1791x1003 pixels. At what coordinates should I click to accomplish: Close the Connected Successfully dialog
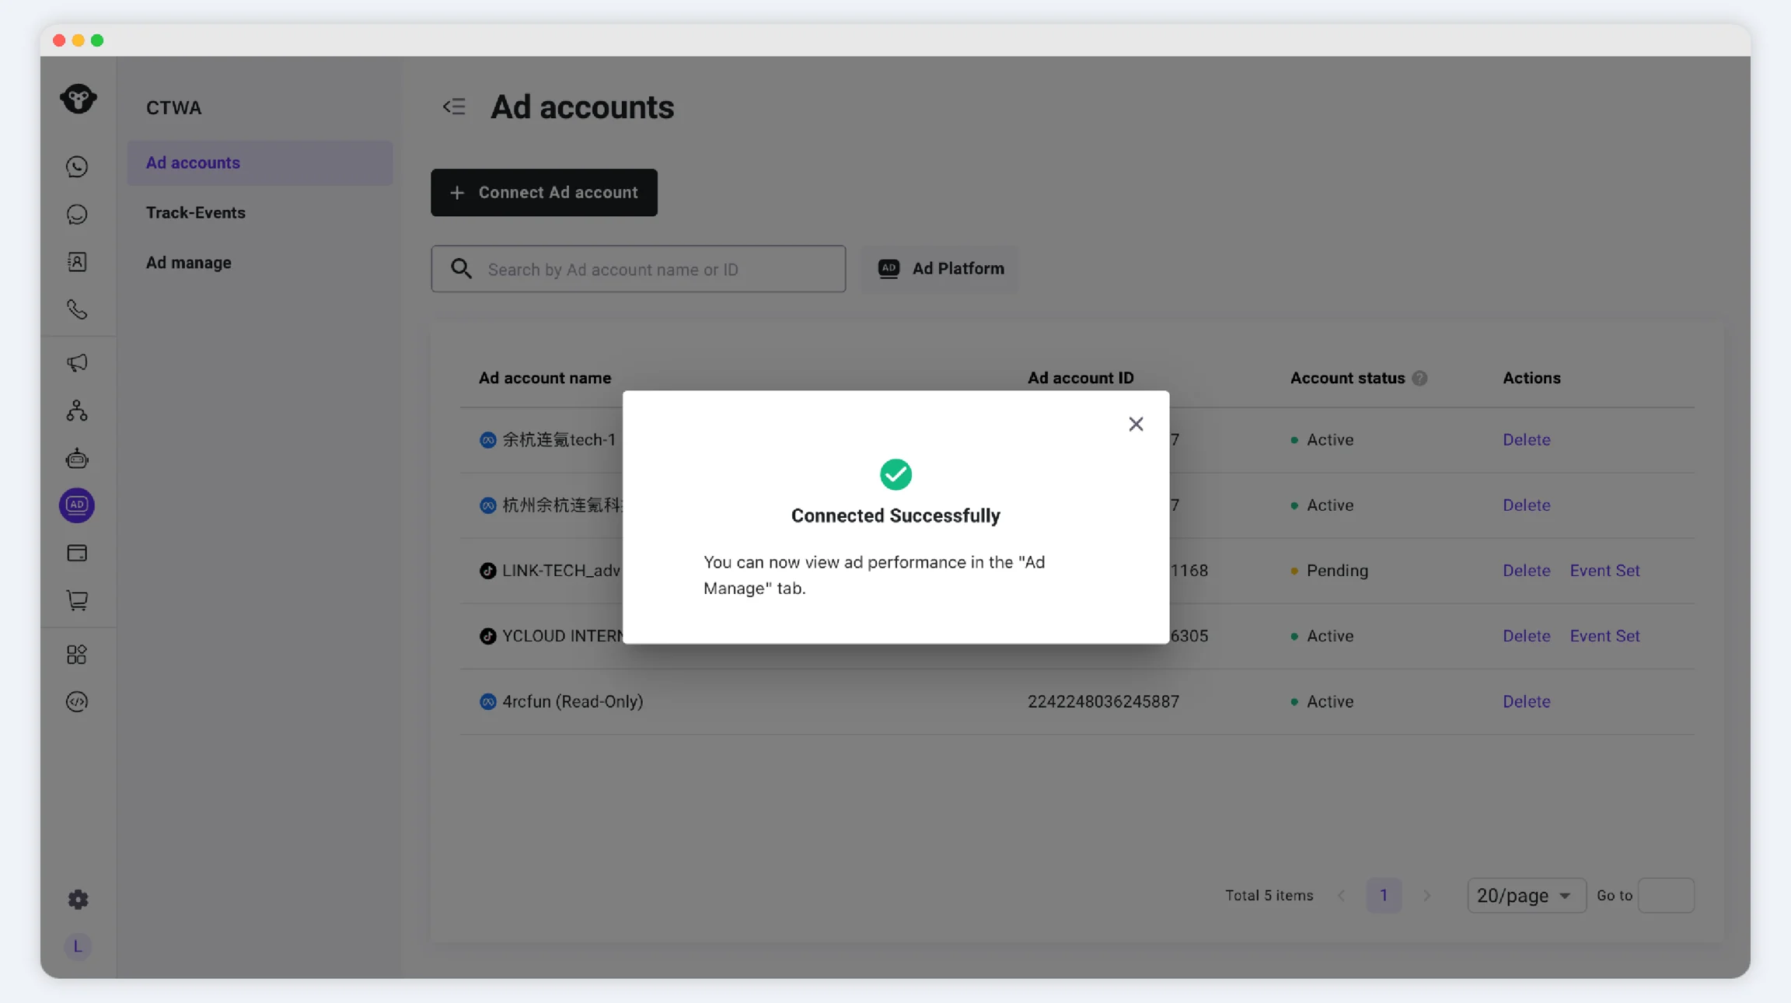point(1136,424)
